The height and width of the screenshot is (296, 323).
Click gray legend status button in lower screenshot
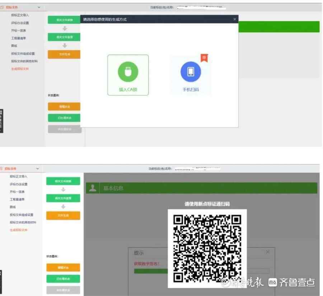pos(63,290)
